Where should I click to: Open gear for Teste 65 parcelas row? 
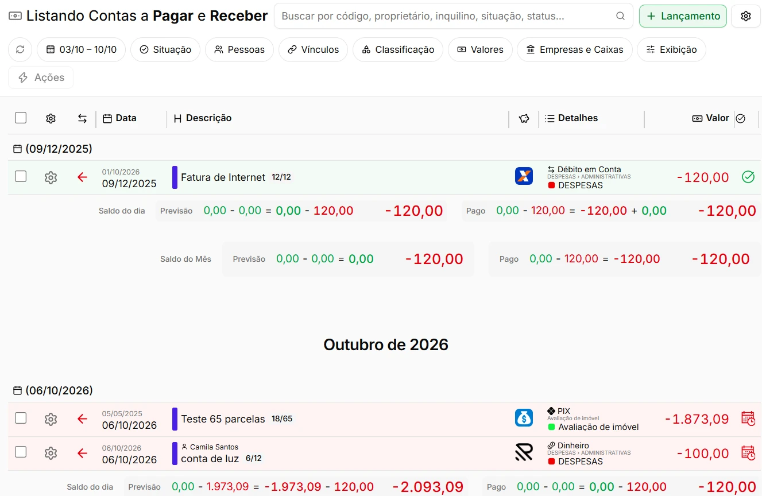coord(51,419)
